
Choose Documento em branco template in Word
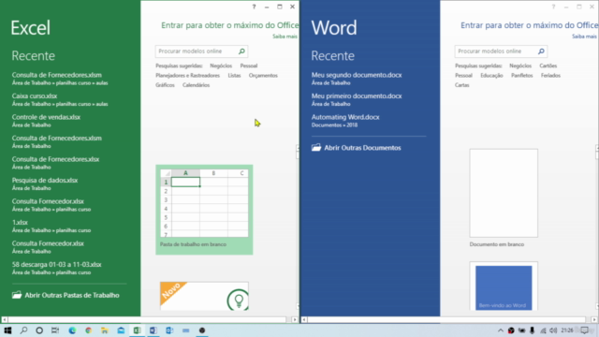click(x=504, y=198)
